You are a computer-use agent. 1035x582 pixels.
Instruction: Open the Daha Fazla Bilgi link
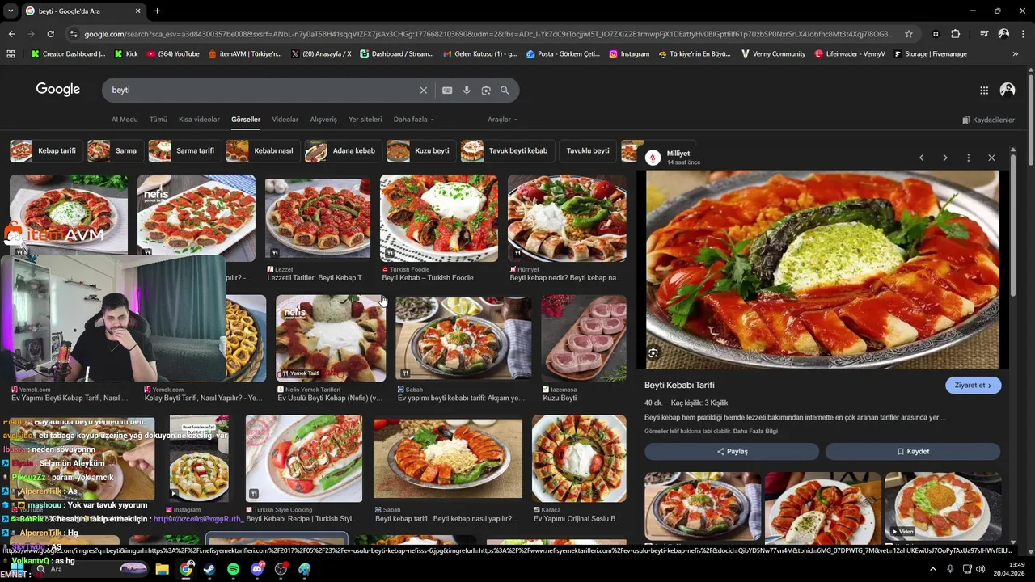[x=755, y=432]
